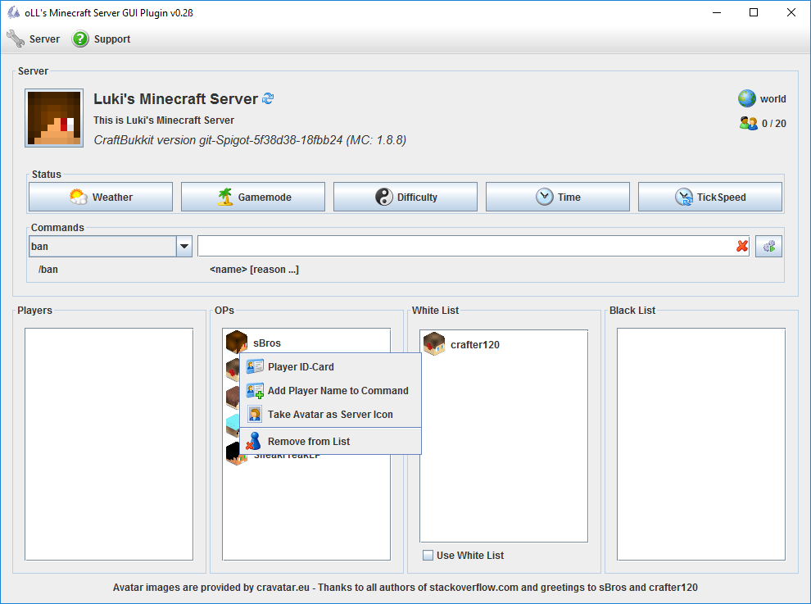Expand the ban command dropdown arrow
811x604 pixels.
[x=184, y=247]
